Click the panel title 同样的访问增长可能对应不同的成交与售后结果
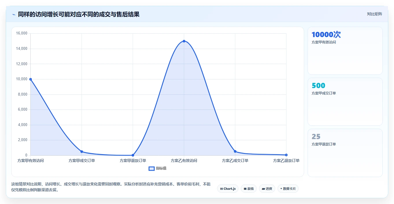Viewport: 394px width, 204px height. [x=79, y=14]
